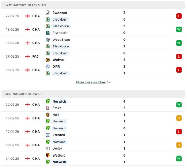This screenshot has height=168, width=187.
Task: Click the QPR club crest icon
Action: (x=48, y=67)
